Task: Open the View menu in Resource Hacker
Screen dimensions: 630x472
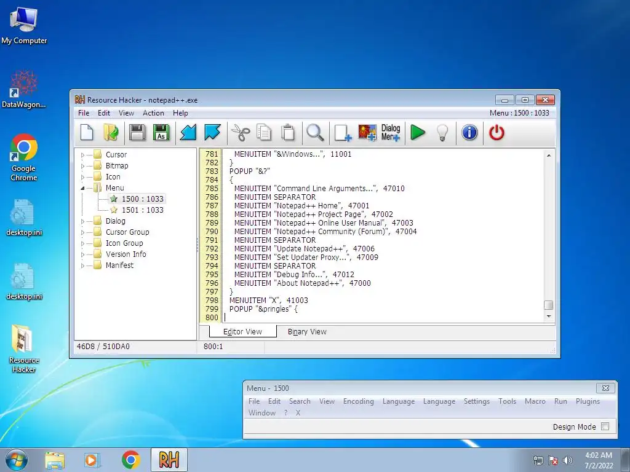Action: 126,113
